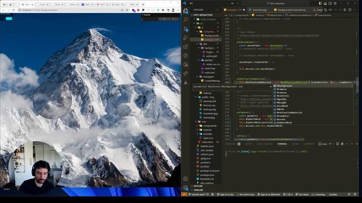Collapse the components folder under js

(x=209, y=32)
